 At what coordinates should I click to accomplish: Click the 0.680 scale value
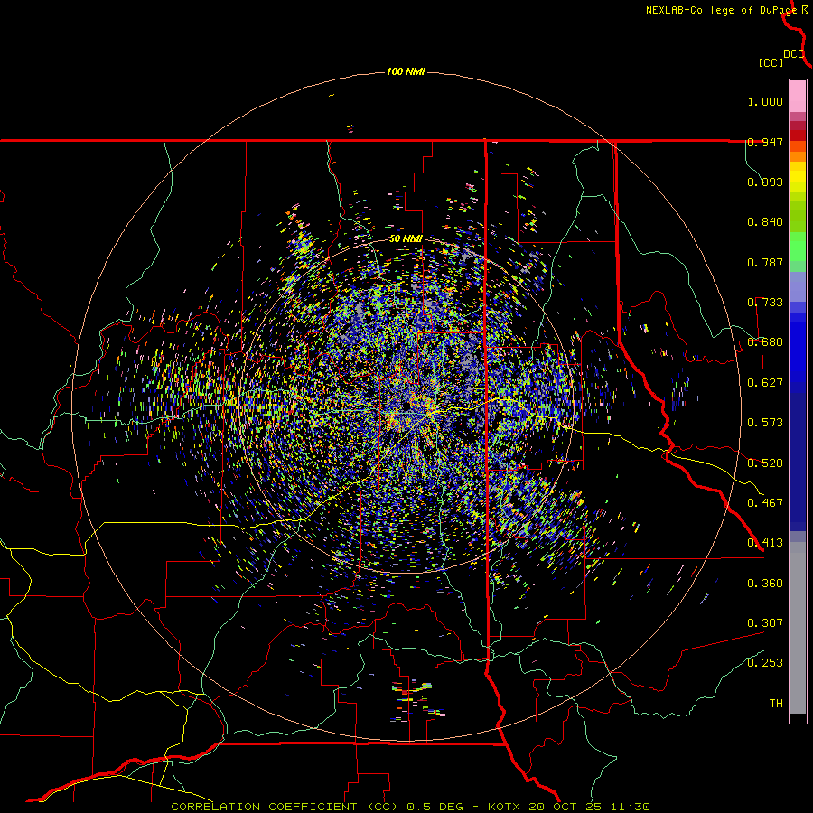tap(765, 342)
